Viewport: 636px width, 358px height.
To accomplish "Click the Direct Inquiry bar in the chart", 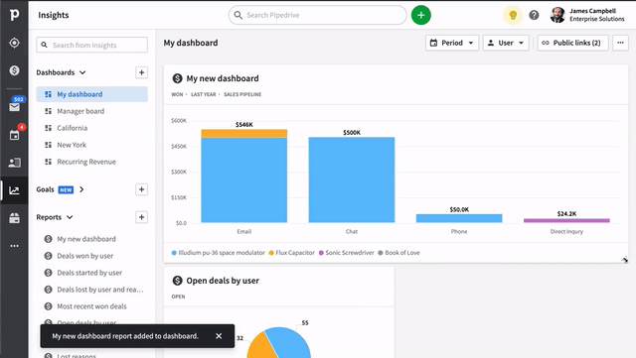I will (x=566, y=221).
